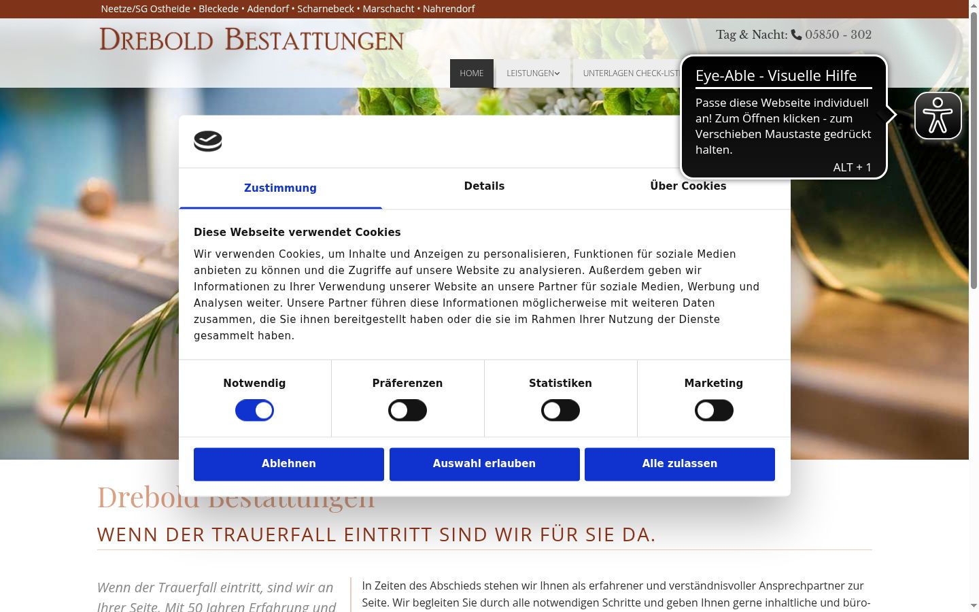This screenshot has width=979, height=612.
Task: Click the scrollbar down arrow
Action: coord(974,606)
